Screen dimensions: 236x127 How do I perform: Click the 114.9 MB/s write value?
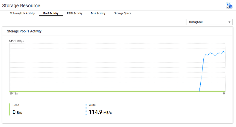[100, 112]
